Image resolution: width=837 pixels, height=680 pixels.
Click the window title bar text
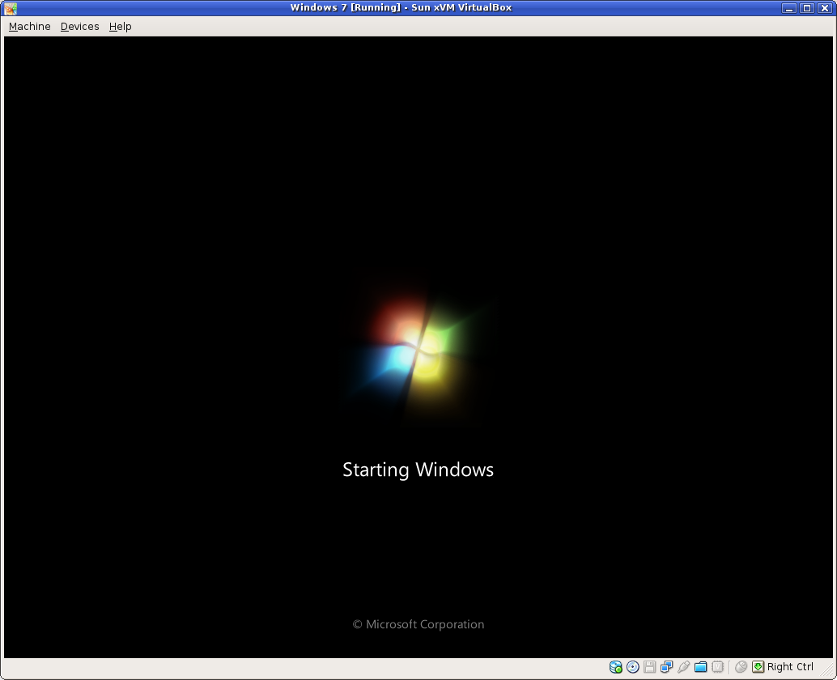click(x=401, y=8)
